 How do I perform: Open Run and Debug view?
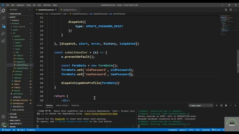[3, 33]
